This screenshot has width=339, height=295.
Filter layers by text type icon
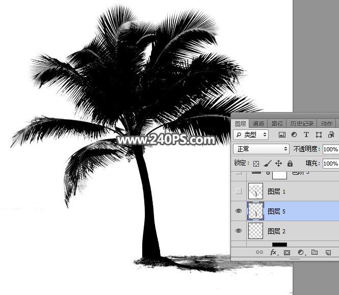[x=306, y=135]
